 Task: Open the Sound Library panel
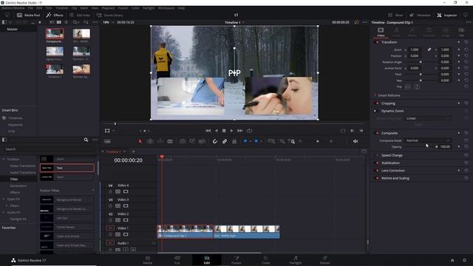pyautogui.click(x=110, y=15)
